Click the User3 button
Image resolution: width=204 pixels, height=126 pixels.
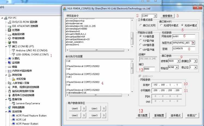[94, 115]
